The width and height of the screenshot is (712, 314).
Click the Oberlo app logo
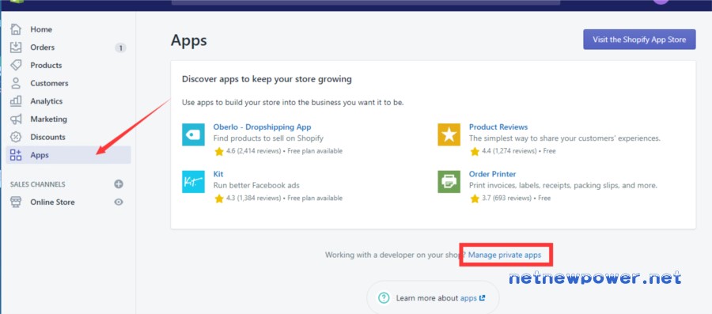[x=193, y=134]
